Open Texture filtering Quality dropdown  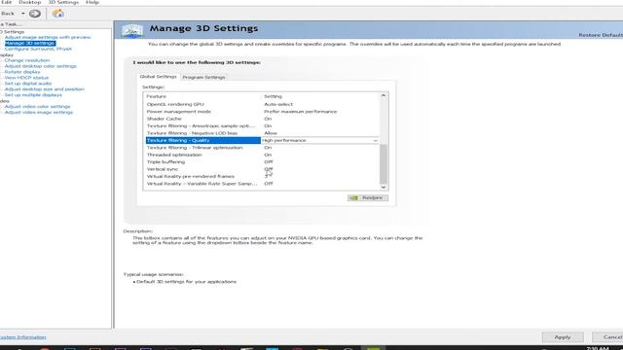pyautogui.click(x=375, y=140)
